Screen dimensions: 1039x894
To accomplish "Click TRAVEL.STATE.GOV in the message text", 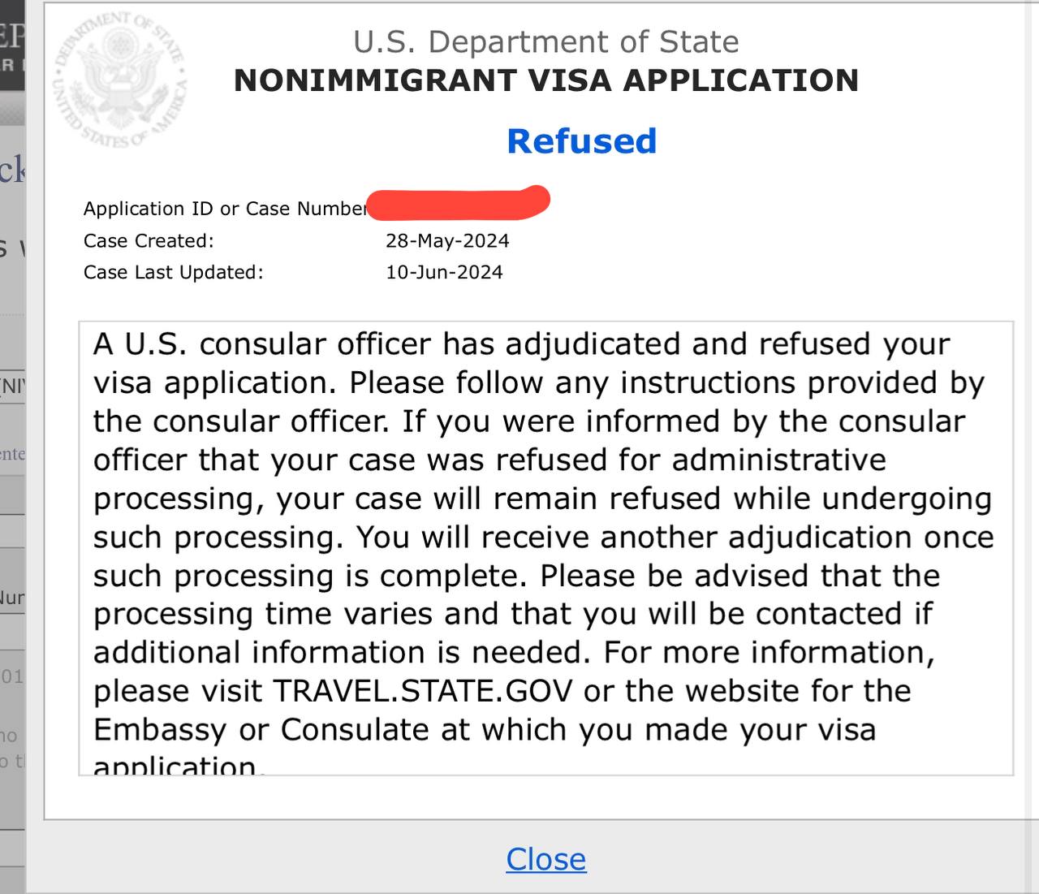I will [422, 691].
